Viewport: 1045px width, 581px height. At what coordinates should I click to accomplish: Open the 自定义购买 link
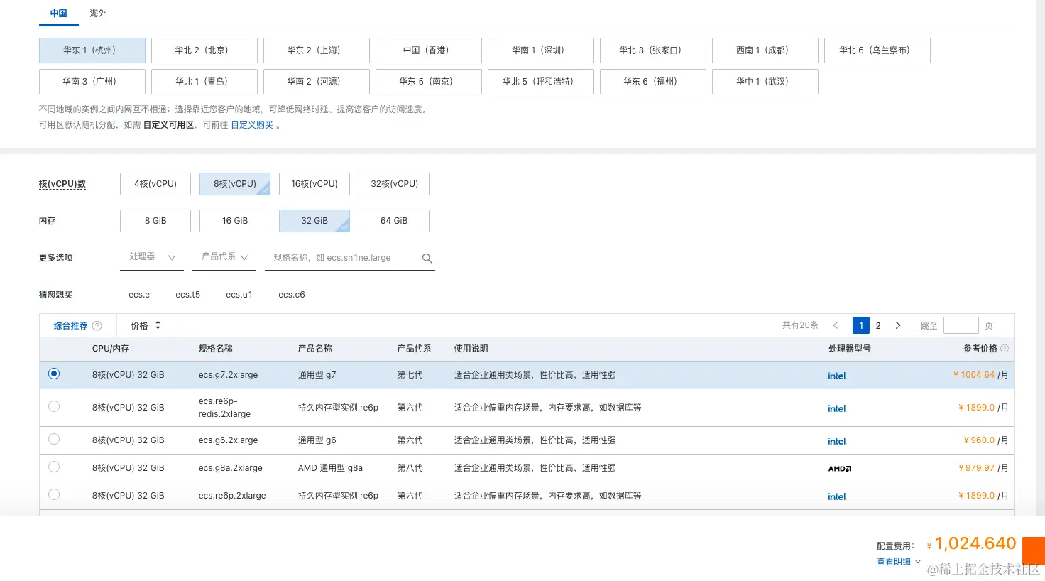click(x=252, y=125)
